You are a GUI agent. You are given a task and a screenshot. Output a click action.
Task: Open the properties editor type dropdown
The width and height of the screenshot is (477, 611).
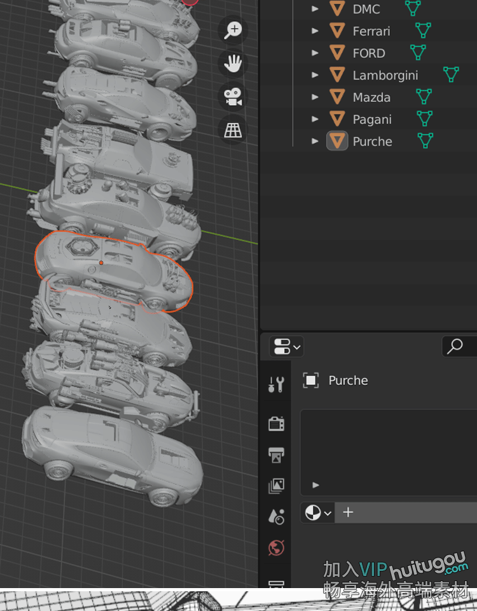pos(286,347)
